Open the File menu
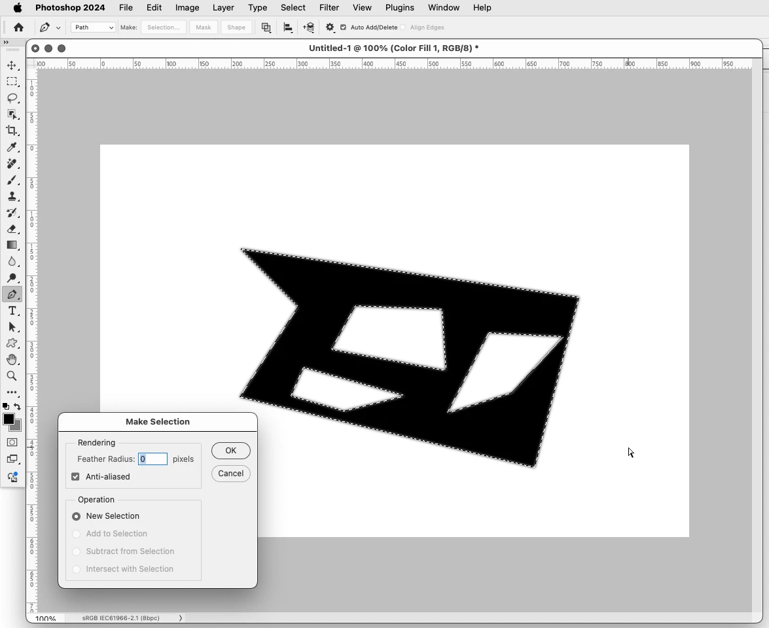 126,7
